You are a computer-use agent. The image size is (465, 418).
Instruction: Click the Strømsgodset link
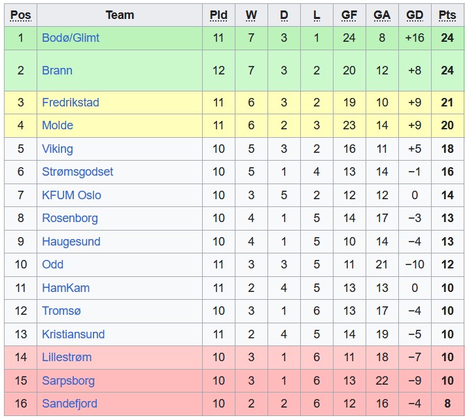pyautogui.click(x=77, y=172)
